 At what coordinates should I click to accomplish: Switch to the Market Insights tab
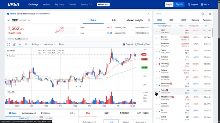pyautogui.click(x=135, y=20)
